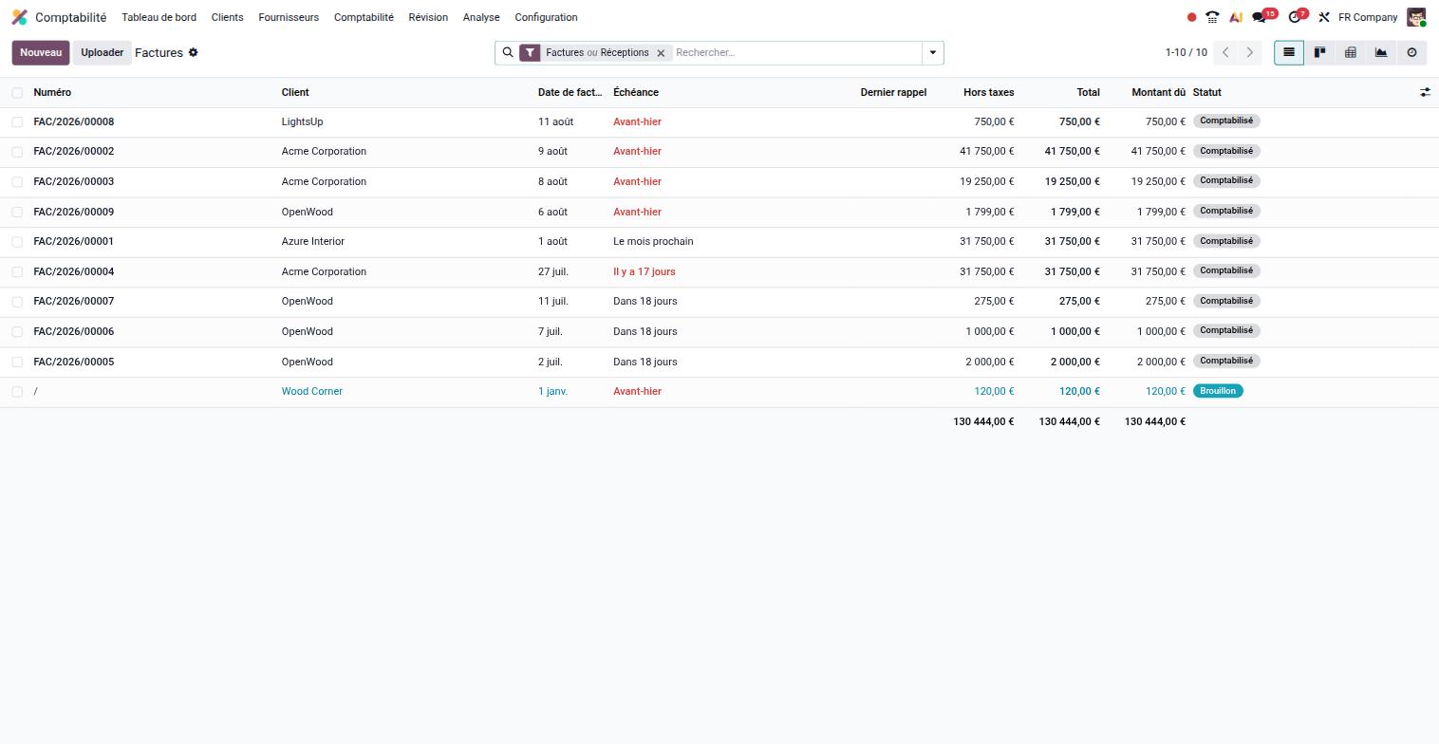The image size is (1439, 744).
Task: Open the VoIP phone icon
Action: click(1212, 17)
